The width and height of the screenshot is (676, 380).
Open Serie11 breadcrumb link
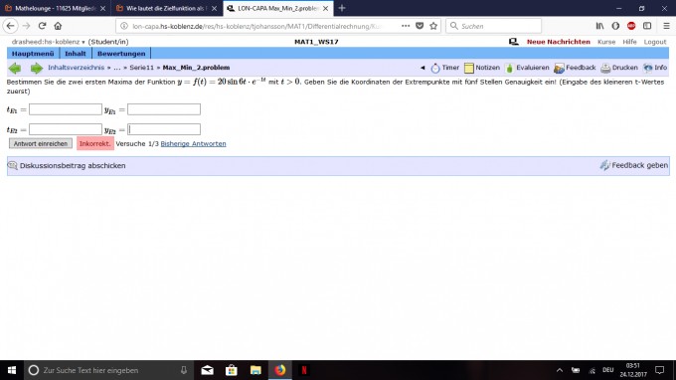[x=141, y=68]
